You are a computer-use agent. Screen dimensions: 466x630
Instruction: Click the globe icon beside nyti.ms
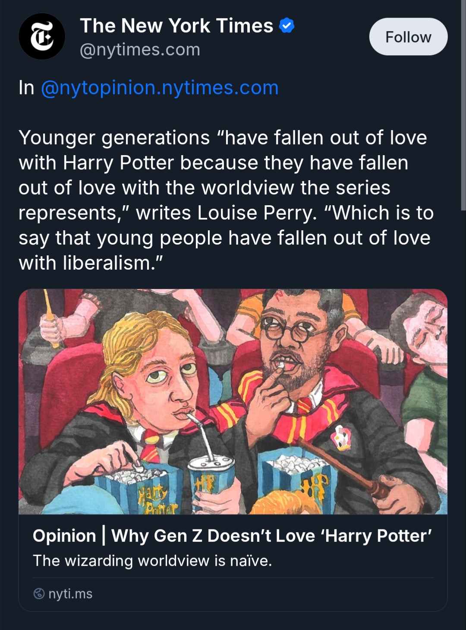point(39,594)
